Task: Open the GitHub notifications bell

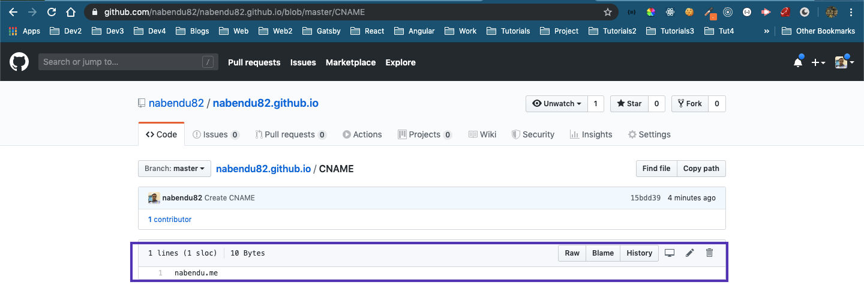Action: 798,62
